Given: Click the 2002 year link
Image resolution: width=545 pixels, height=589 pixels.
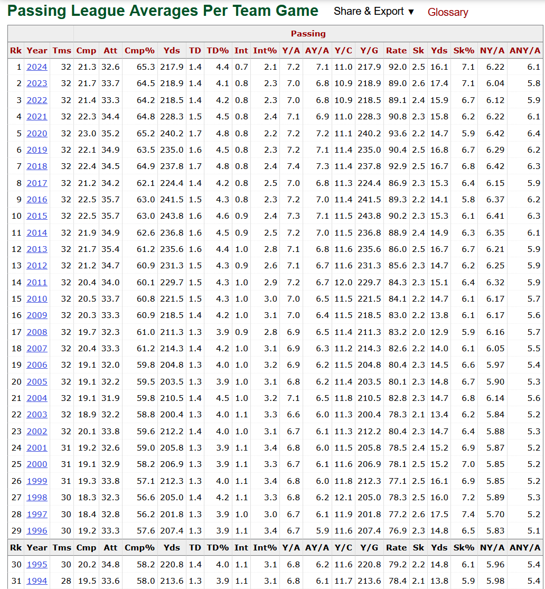Looking at the screenshot, I should tap(37, 432).
